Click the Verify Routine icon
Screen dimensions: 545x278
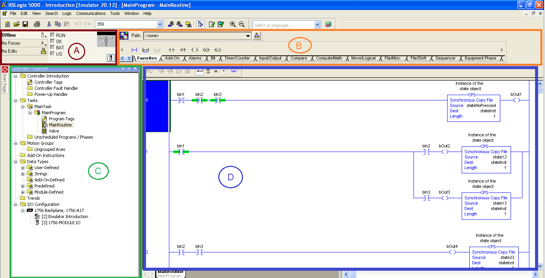click(212, 24)
